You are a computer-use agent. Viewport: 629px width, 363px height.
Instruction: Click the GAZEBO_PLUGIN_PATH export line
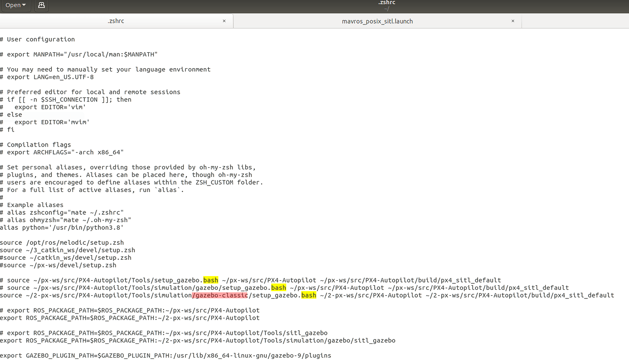pyautogui.click(x=165, y=355)
